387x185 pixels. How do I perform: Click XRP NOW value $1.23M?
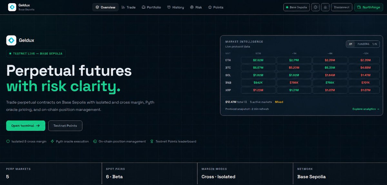pyautogui.click(x=258, y=90)
